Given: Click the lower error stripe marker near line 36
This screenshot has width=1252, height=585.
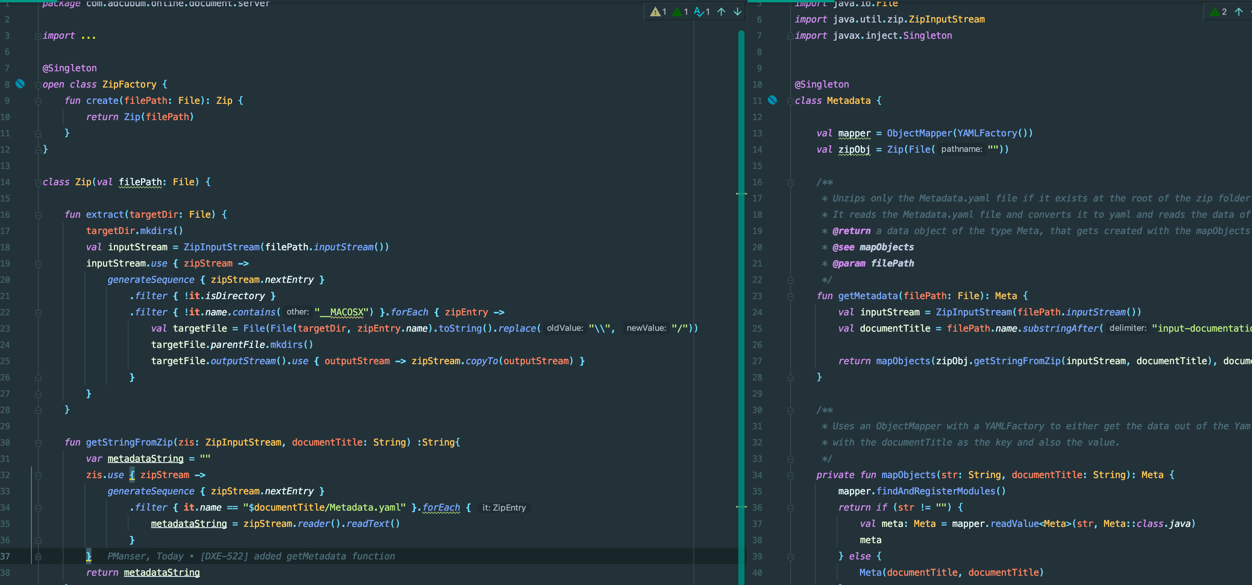Looking at the screenshot, I should (x=741, y=506).
